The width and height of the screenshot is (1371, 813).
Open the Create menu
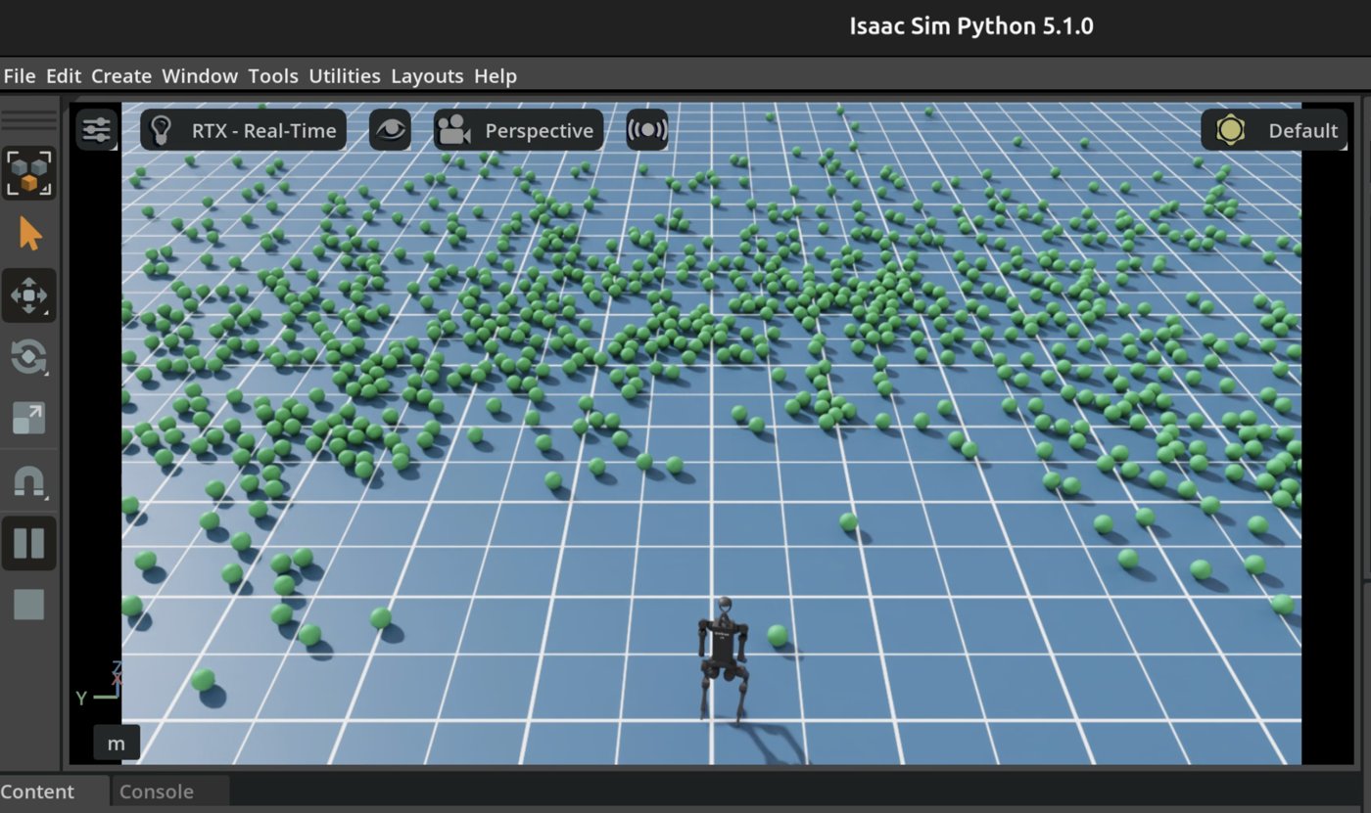click(121, 76)
